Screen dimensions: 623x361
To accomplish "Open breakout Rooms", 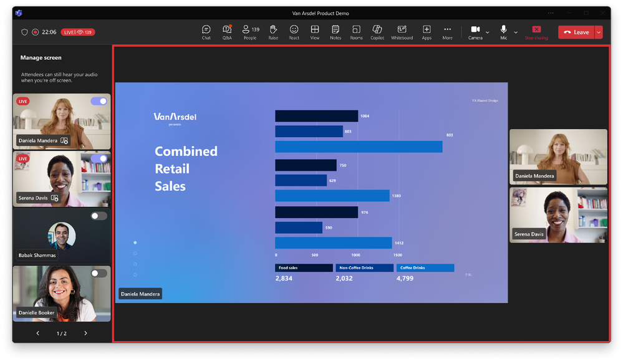I will tap(356, 32).
